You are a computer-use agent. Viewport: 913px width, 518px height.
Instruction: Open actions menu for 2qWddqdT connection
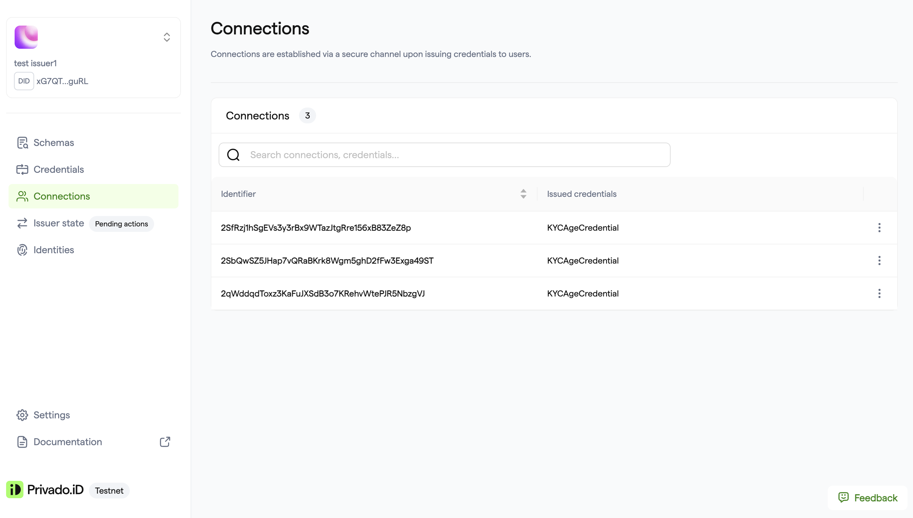[x=879, y=293]
